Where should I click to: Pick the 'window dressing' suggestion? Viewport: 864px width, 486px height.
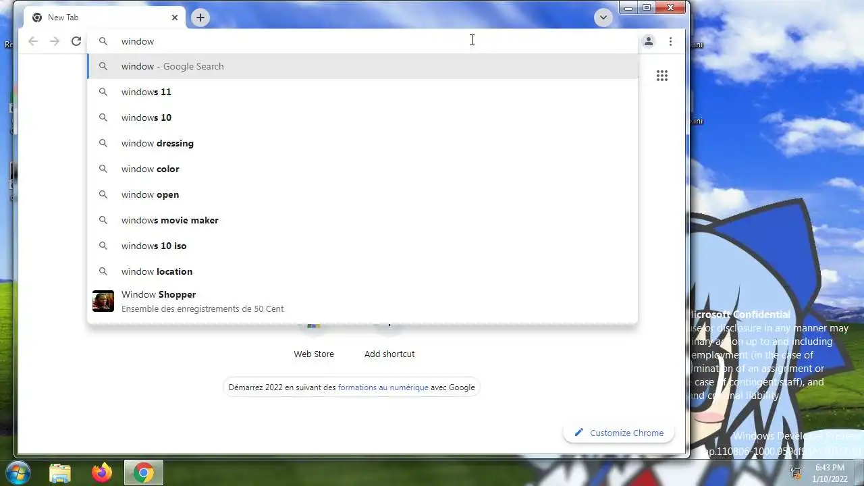click(x=362, y=143)
